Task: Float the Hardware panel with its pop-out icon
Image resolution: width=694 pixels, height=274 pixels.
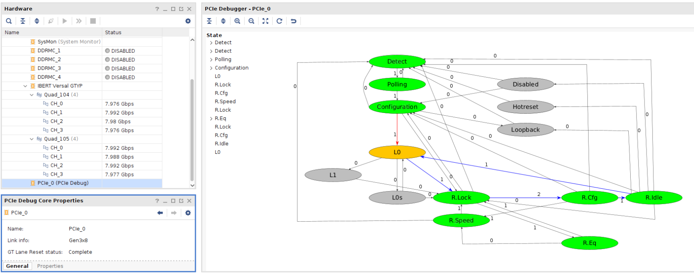Action: [181, 9]
